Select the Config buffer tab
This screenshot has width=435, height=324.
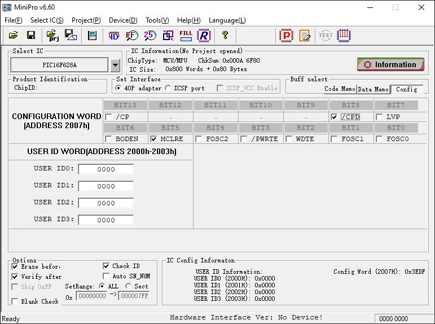406,89
